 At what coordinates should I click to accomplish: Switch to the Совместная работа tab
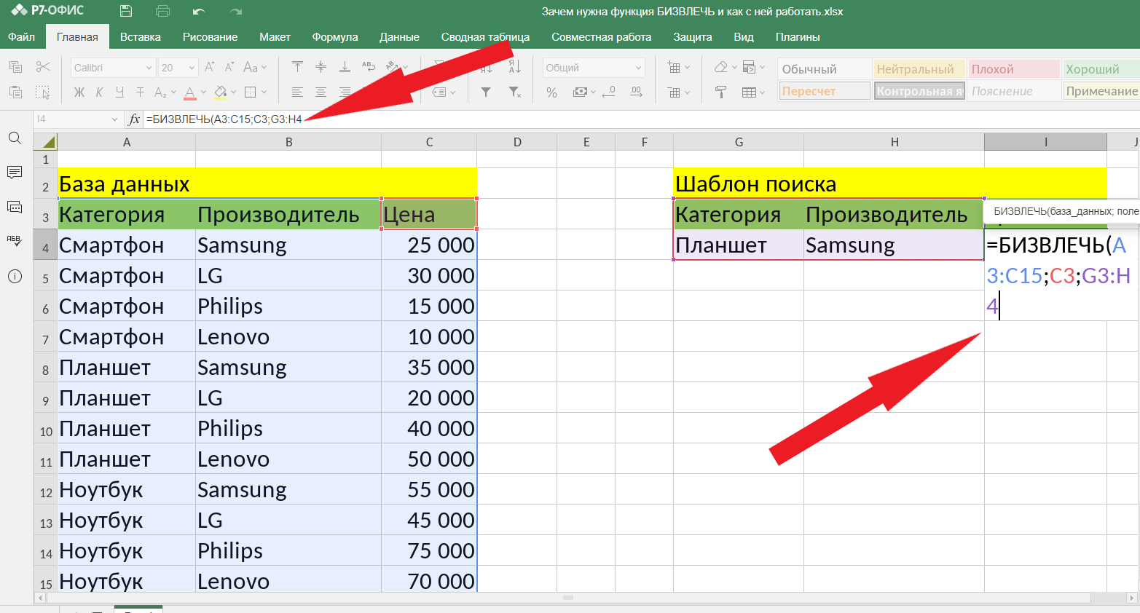(x=601, y=36)
